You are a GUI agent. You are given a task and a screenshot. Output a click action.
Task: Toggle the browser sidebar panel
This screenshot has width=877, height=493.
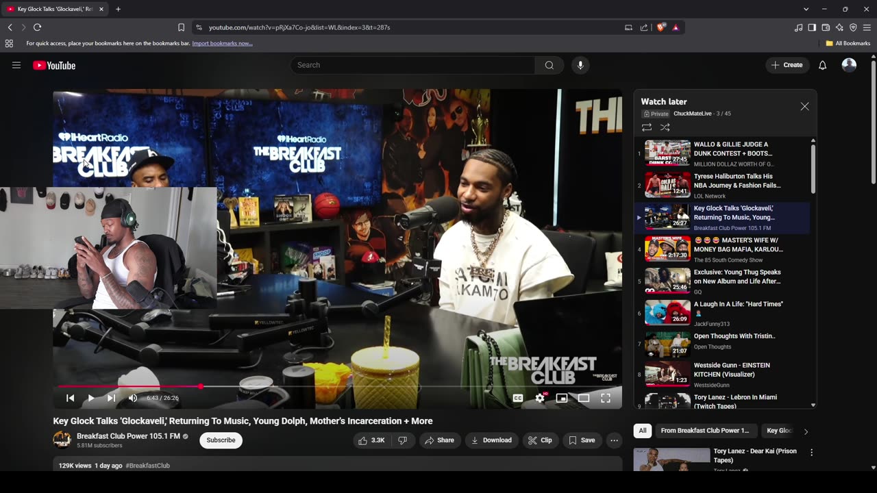[x=812, y=27]
